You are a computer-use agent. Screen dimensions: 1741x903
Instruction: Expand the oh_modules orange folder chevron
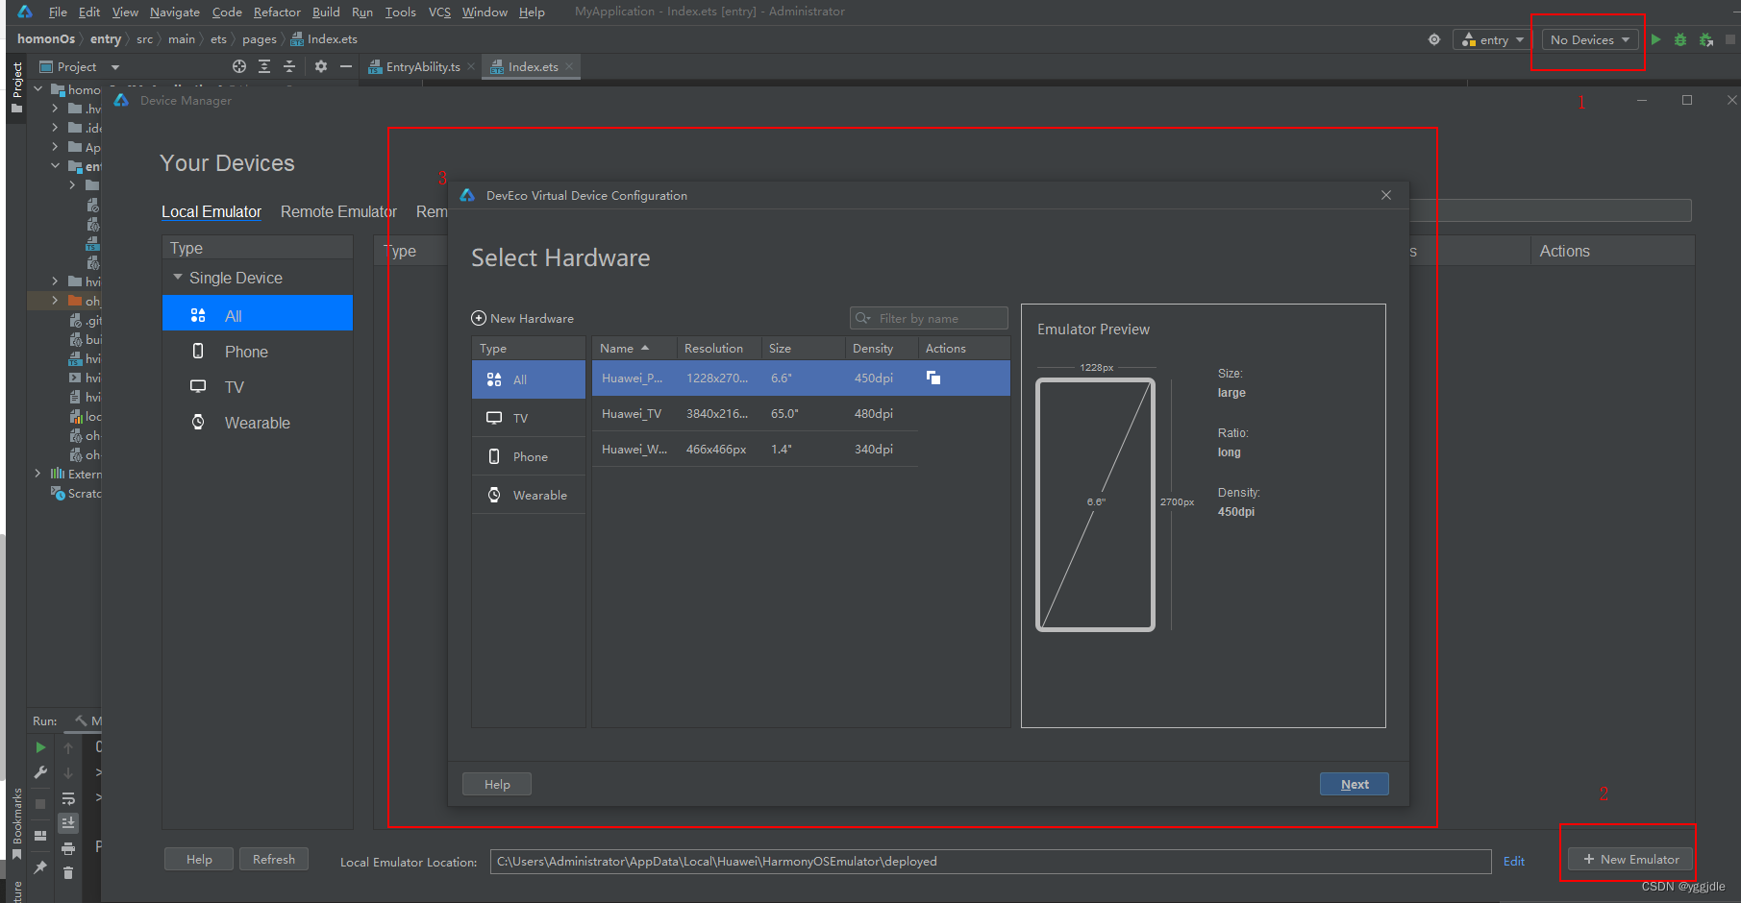55,301
